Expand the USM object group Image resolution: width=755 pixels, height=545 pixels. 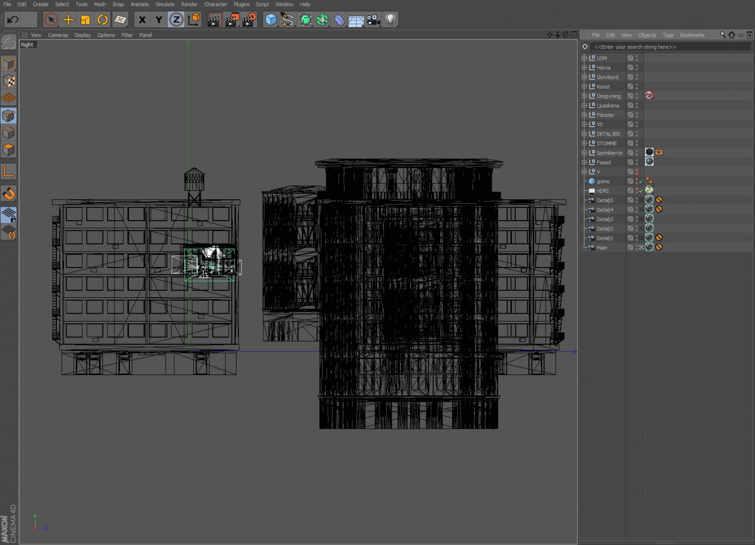tap(584, 58)
